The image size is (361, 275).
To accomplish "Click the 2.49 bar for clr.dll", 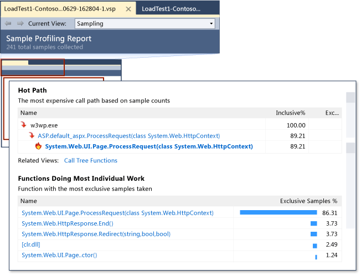I will (315, 246).
